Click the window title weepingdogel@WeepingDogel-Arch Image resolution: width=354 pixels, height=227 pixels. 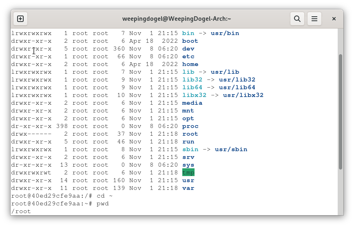[x=177, y=19]
